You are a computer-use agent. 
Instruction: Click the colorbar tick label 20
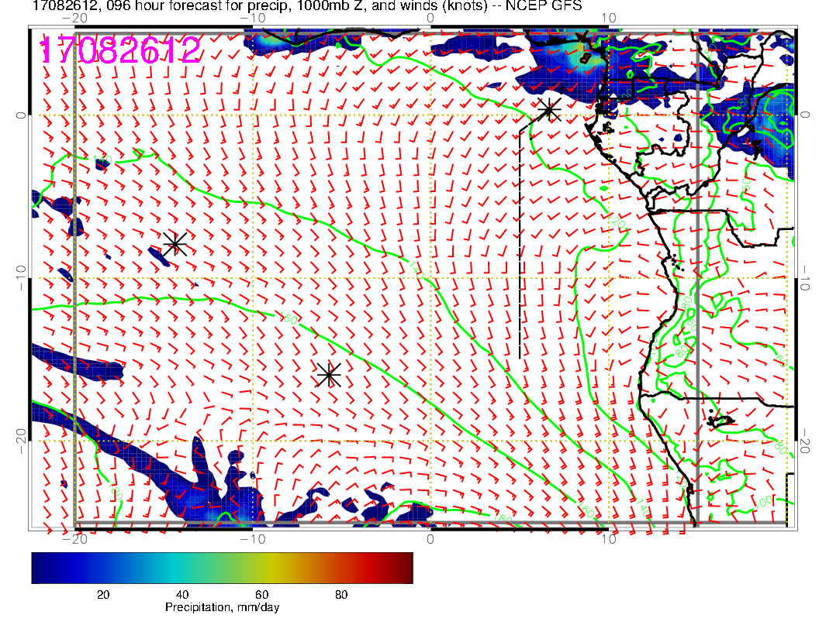click(x=103, y=595)
